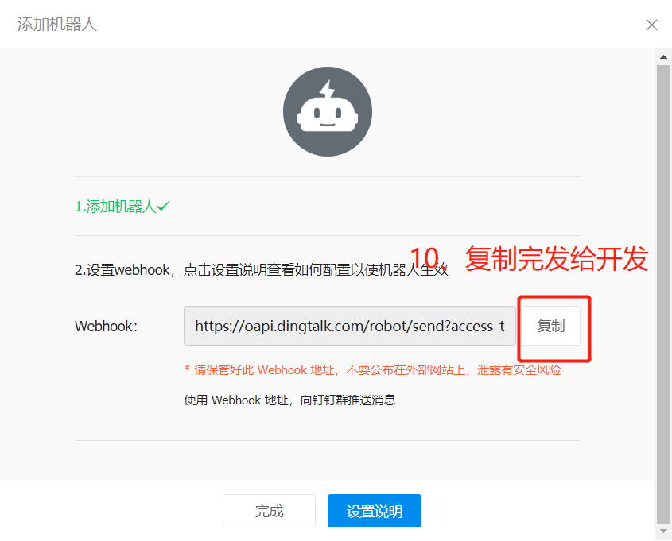Viewport: 672px width, 541px height.
Task: Click the 2.设置webhook instruction line
Action: point(262,270)
